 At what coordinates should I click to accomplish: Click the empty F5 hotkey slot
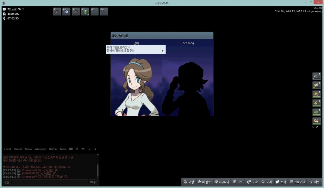click(x=95, y=11)
